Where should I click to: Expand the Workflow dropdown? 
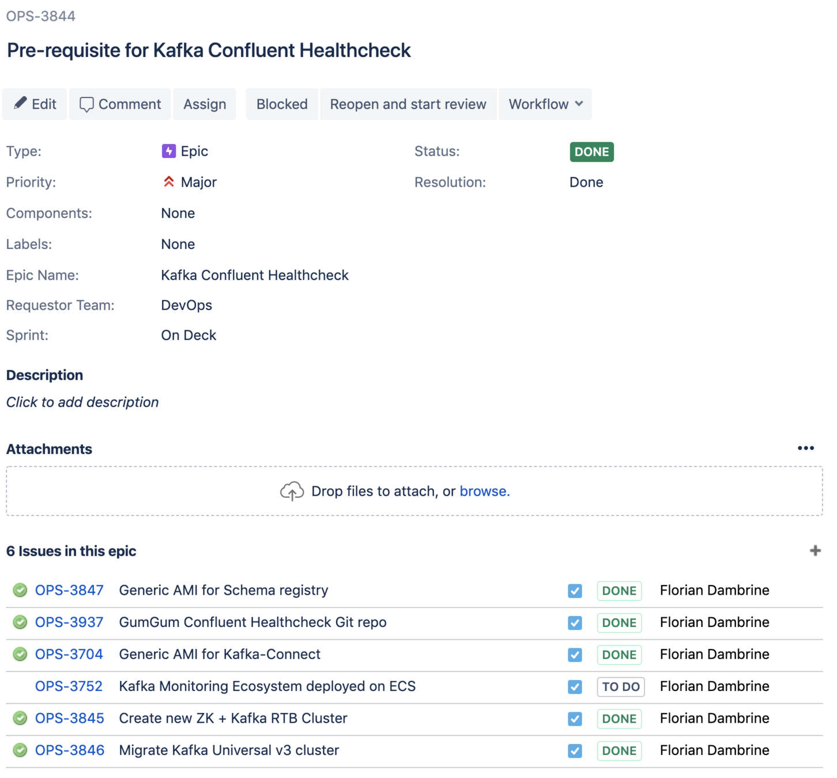[545, 104]
